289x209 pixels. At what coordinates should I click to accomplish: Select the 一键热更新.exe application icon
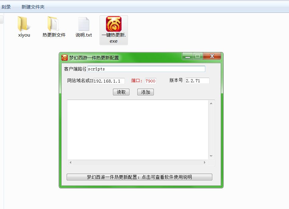pos(114,24)
